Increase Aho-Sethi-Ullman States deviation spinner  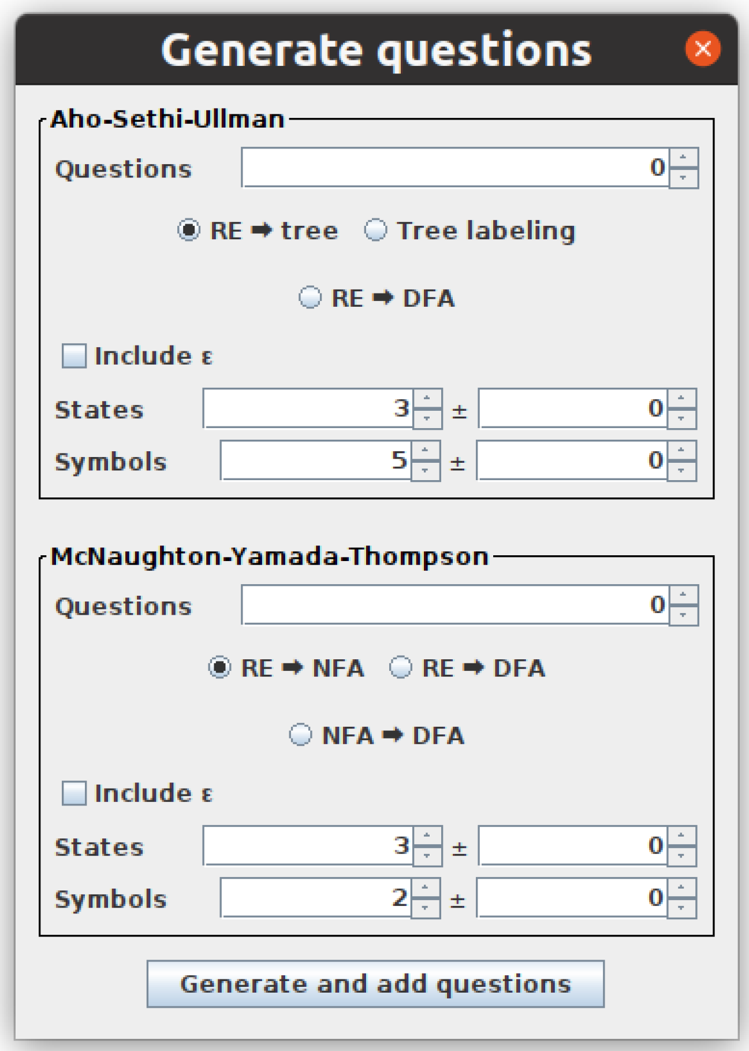pyautogui.click(x=681, y=398)
